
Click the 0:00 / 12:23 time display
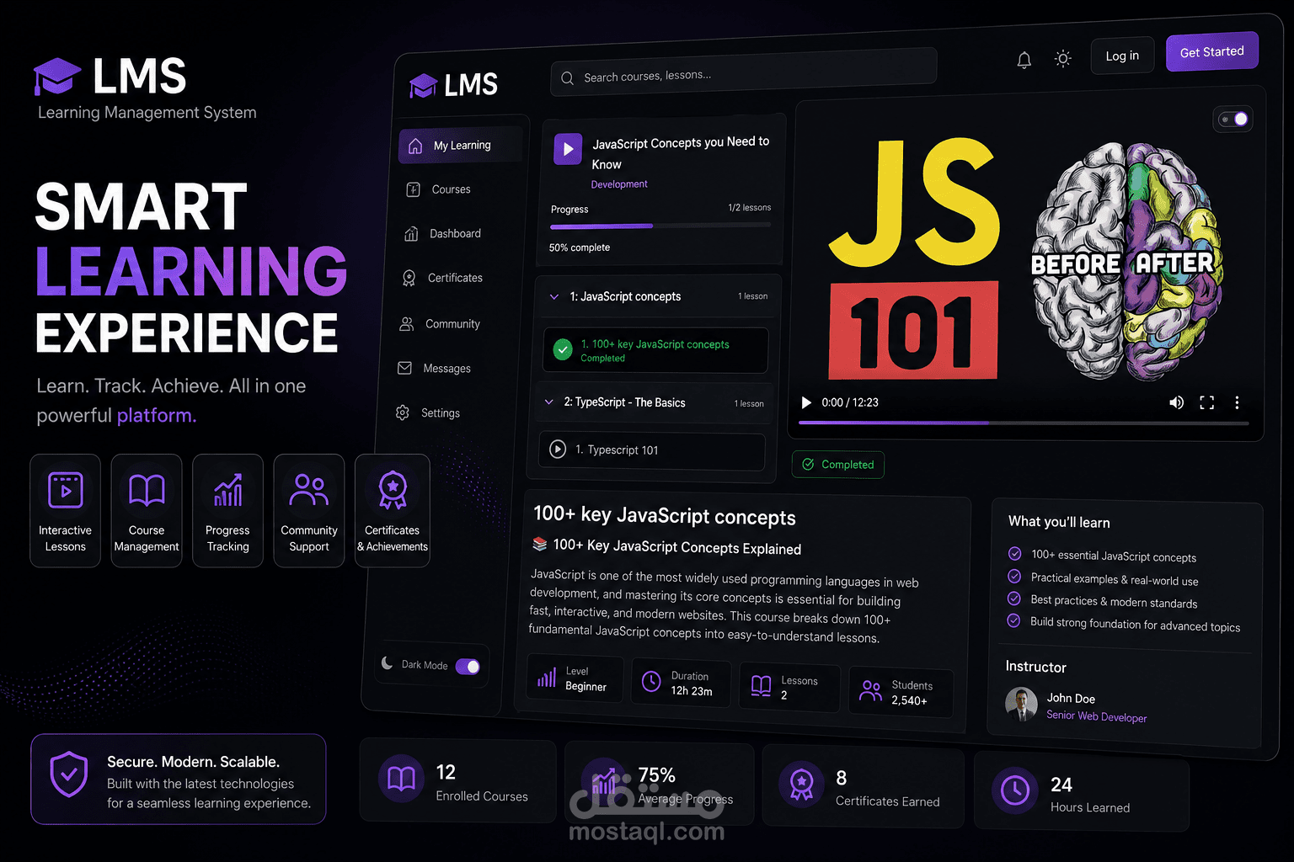tap(850, 402)
